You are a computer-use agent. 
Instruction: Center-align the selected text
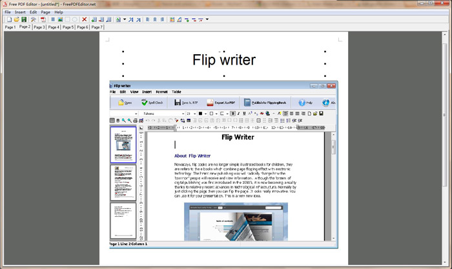pos(155,19)
